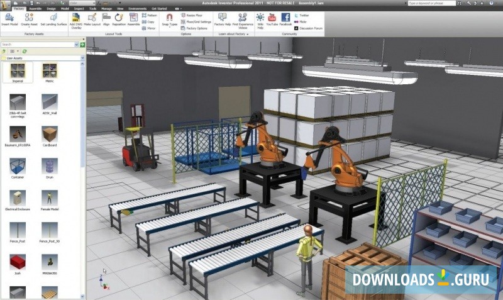Open the Manage ribbon tab

tap(106, 9)
